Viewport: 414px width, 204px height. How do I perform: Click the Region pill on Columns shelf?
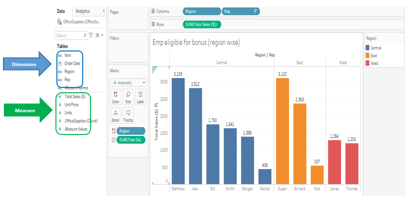click(x=202, y=11)
